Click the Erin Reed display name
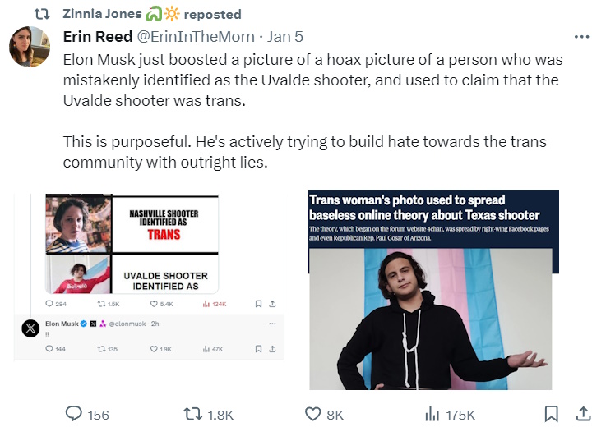The height and width of the screenshot is (427, 592). (x=96, y=37)
